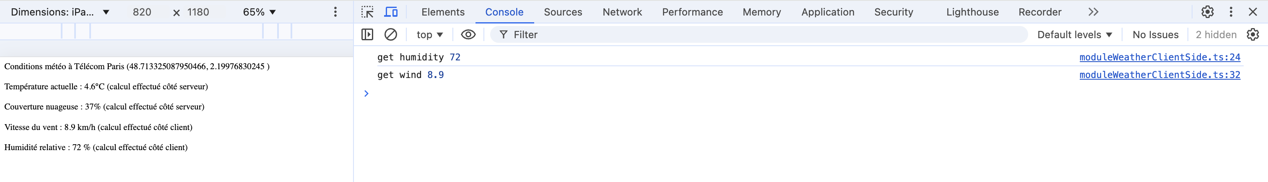The height and width of the screenshot is (182, 1268).
Task: Activate the inspect element picker icon
Action: tap(367, 12)
